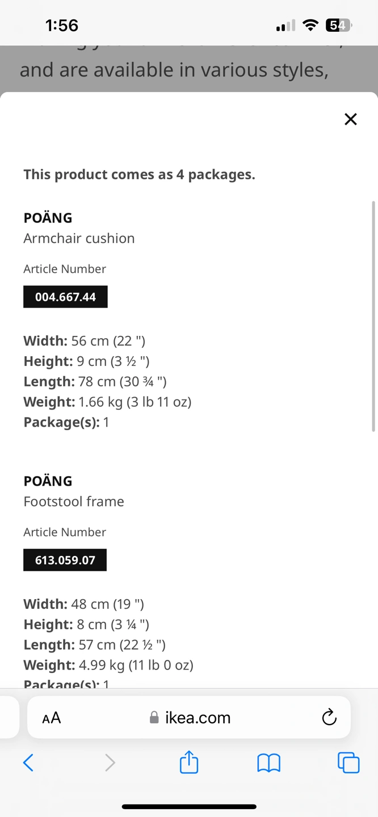Reload the page with the refresh icon
This screenshot has width=378, height=817.
(x=329, y=717)
